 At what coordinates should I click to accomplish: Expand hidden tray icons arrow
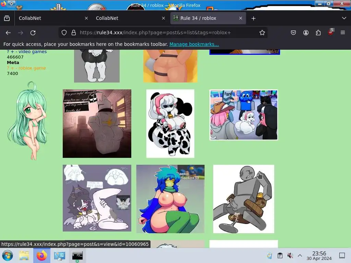[x=300, y=255]
